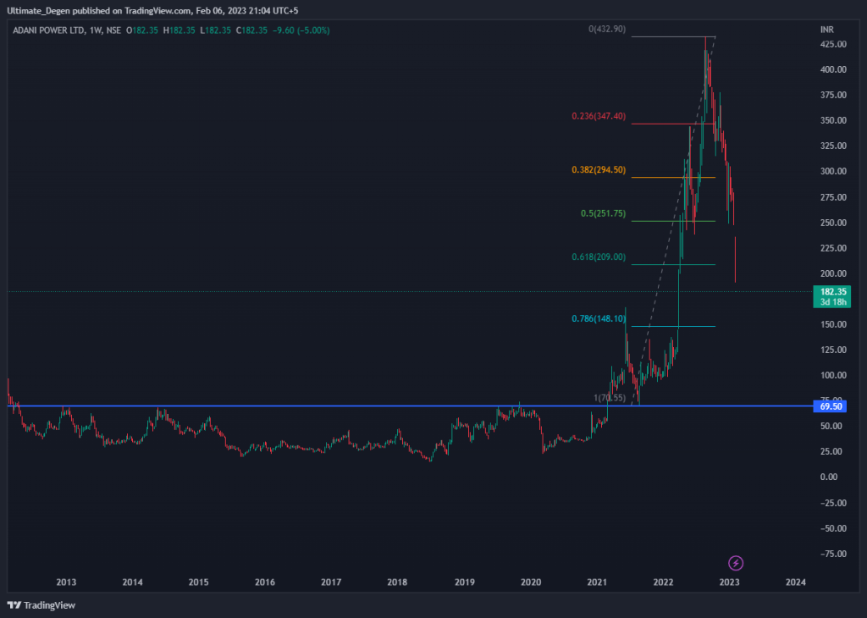Screen dimensions: 867x618
Task: Click '100.00' on the price axis
Action: pyautogui.click(x=833, y=375)
